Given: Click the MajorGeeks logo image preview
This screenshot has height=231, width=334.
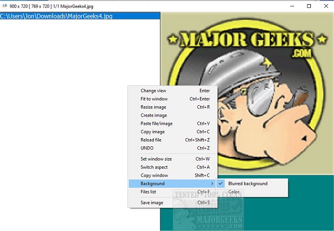Looking at the screenshot, I should [x=247, y=93].
